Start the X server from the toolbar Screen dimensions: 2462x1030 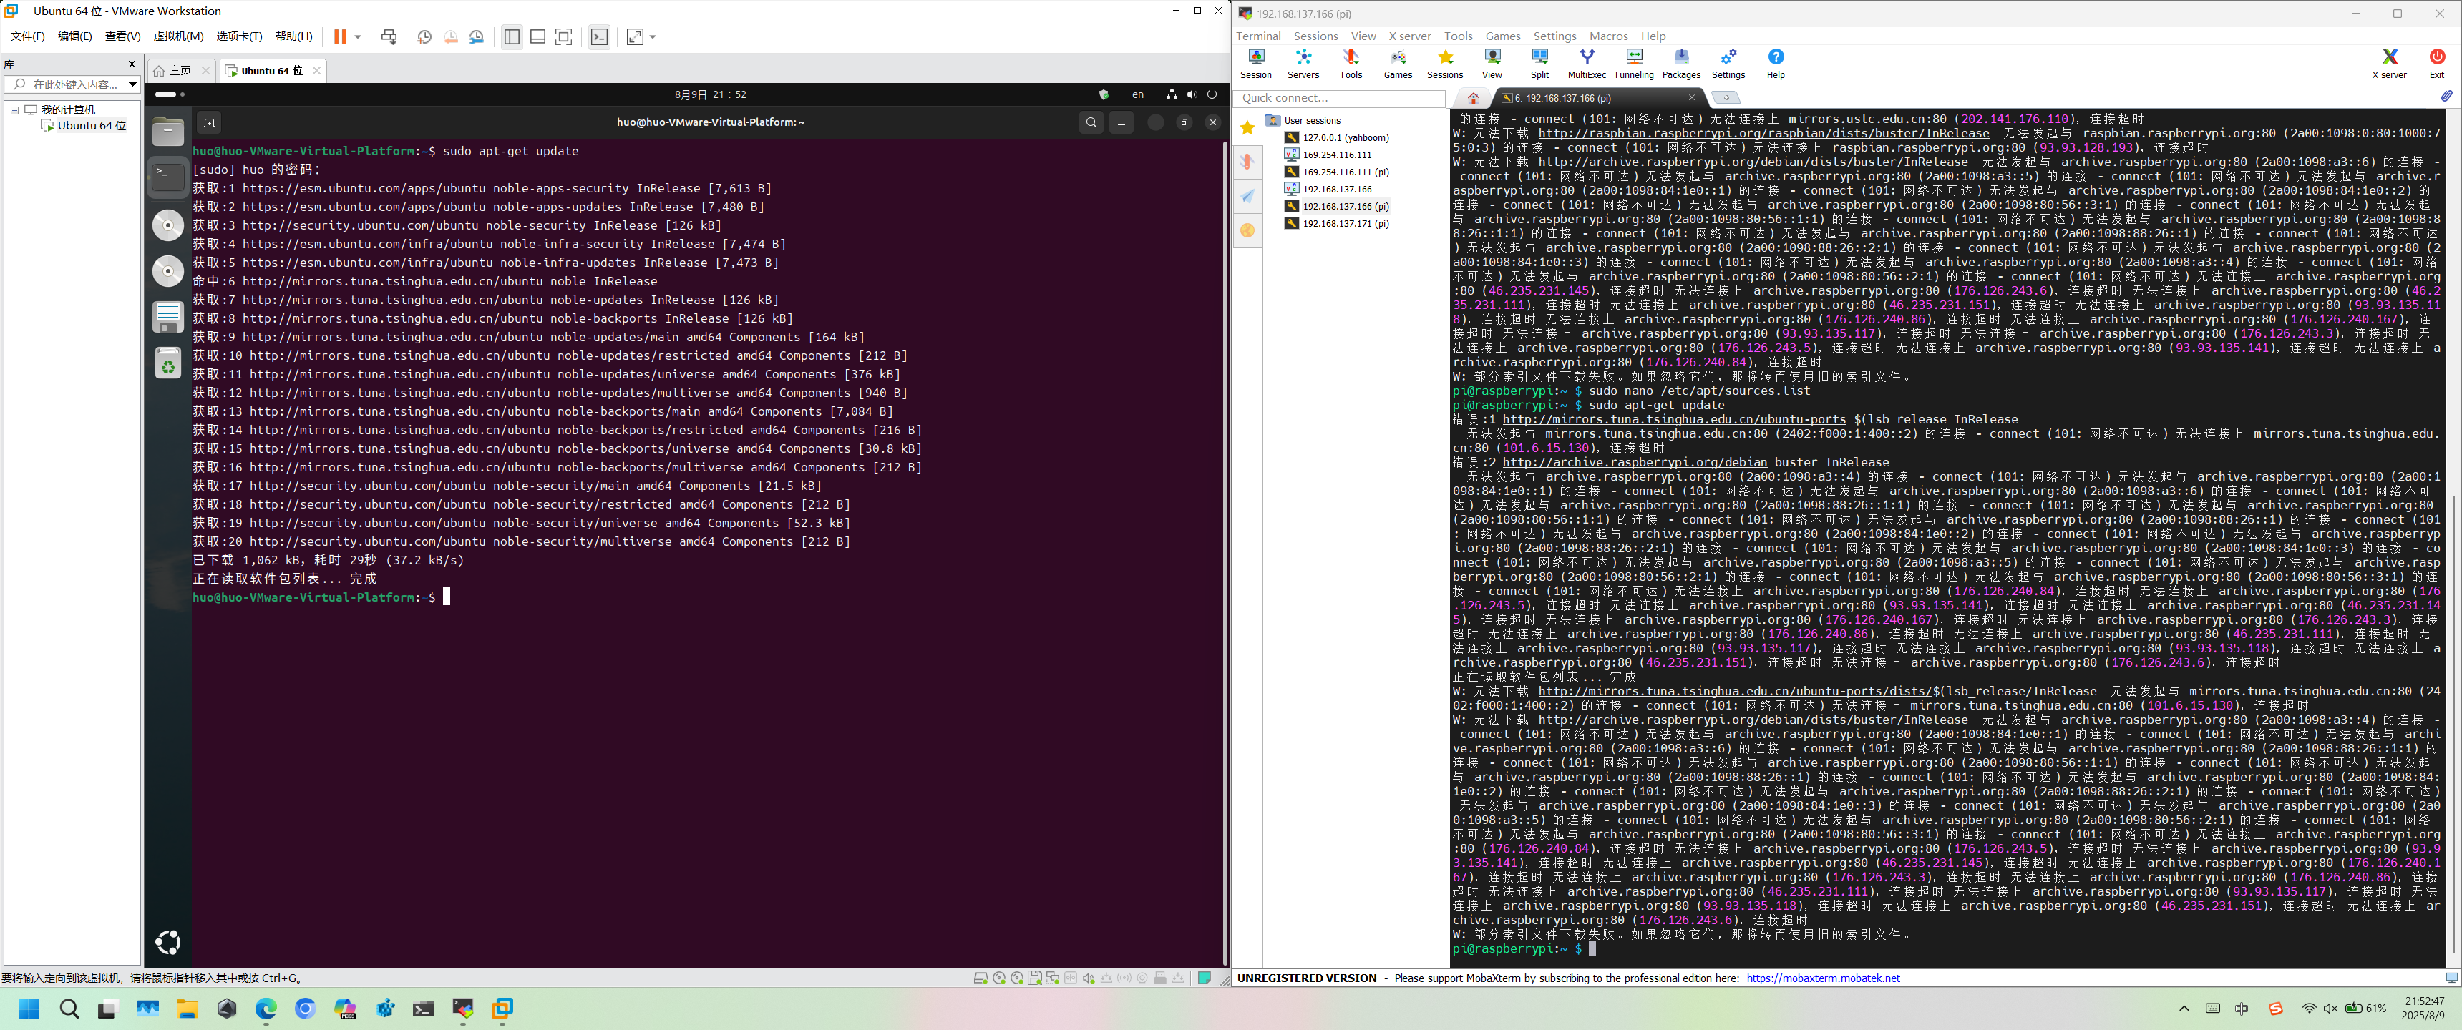pos(2390,64)
